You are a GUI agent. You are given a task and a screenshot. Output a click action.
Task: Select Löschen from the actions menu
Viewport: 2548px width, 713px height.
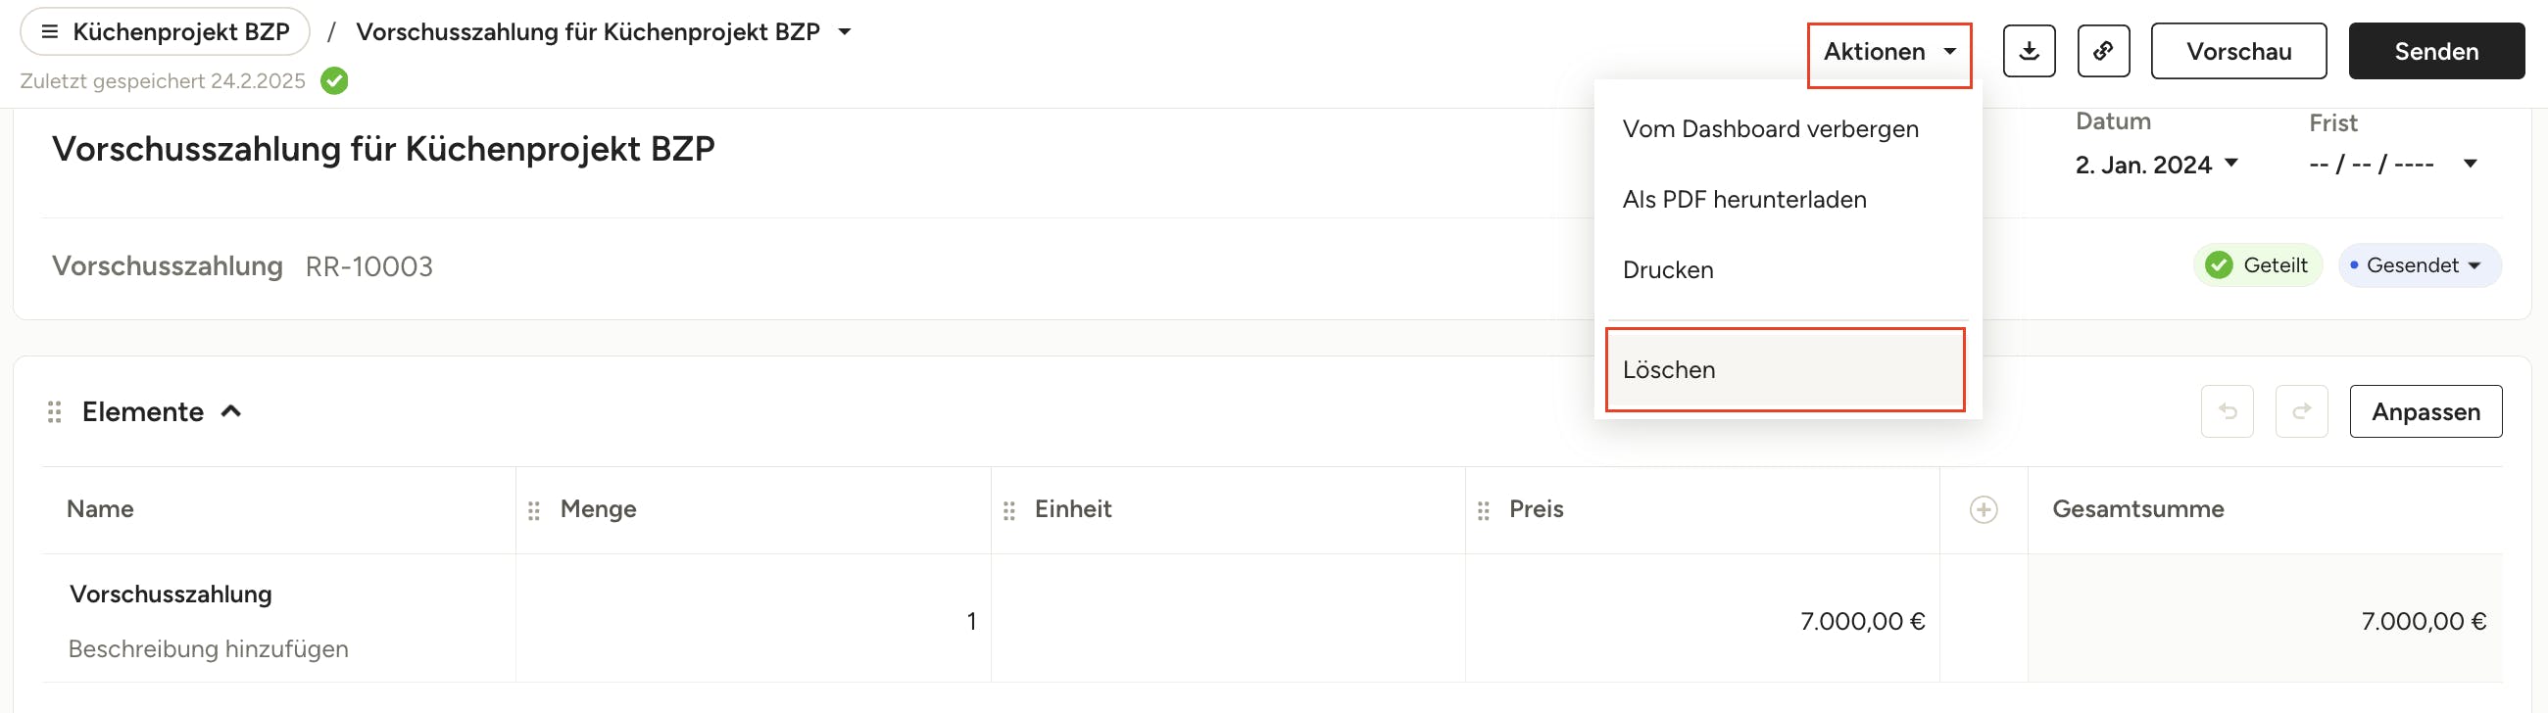(1785, 370)
